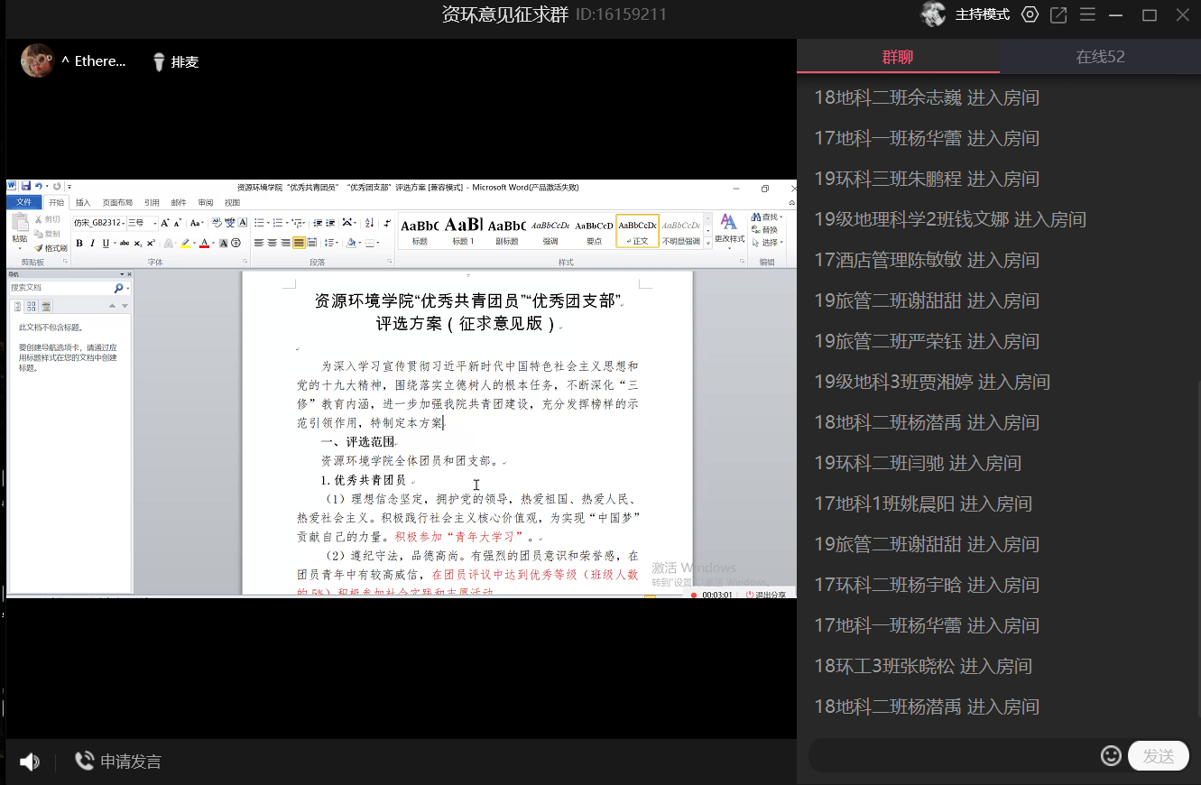Image resolution: width=1201 pixels, height=785 pixels.
Task: Open the 页面布局 ribbon tab
Action: pos(117,203)
